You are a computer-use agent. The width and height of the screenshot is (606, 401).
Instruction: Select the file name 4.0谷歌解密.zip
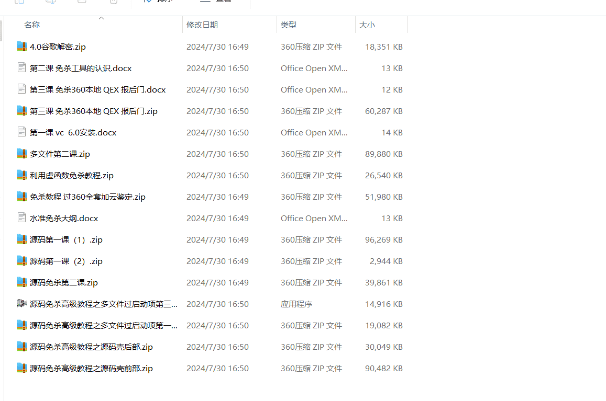click(58, 47)
